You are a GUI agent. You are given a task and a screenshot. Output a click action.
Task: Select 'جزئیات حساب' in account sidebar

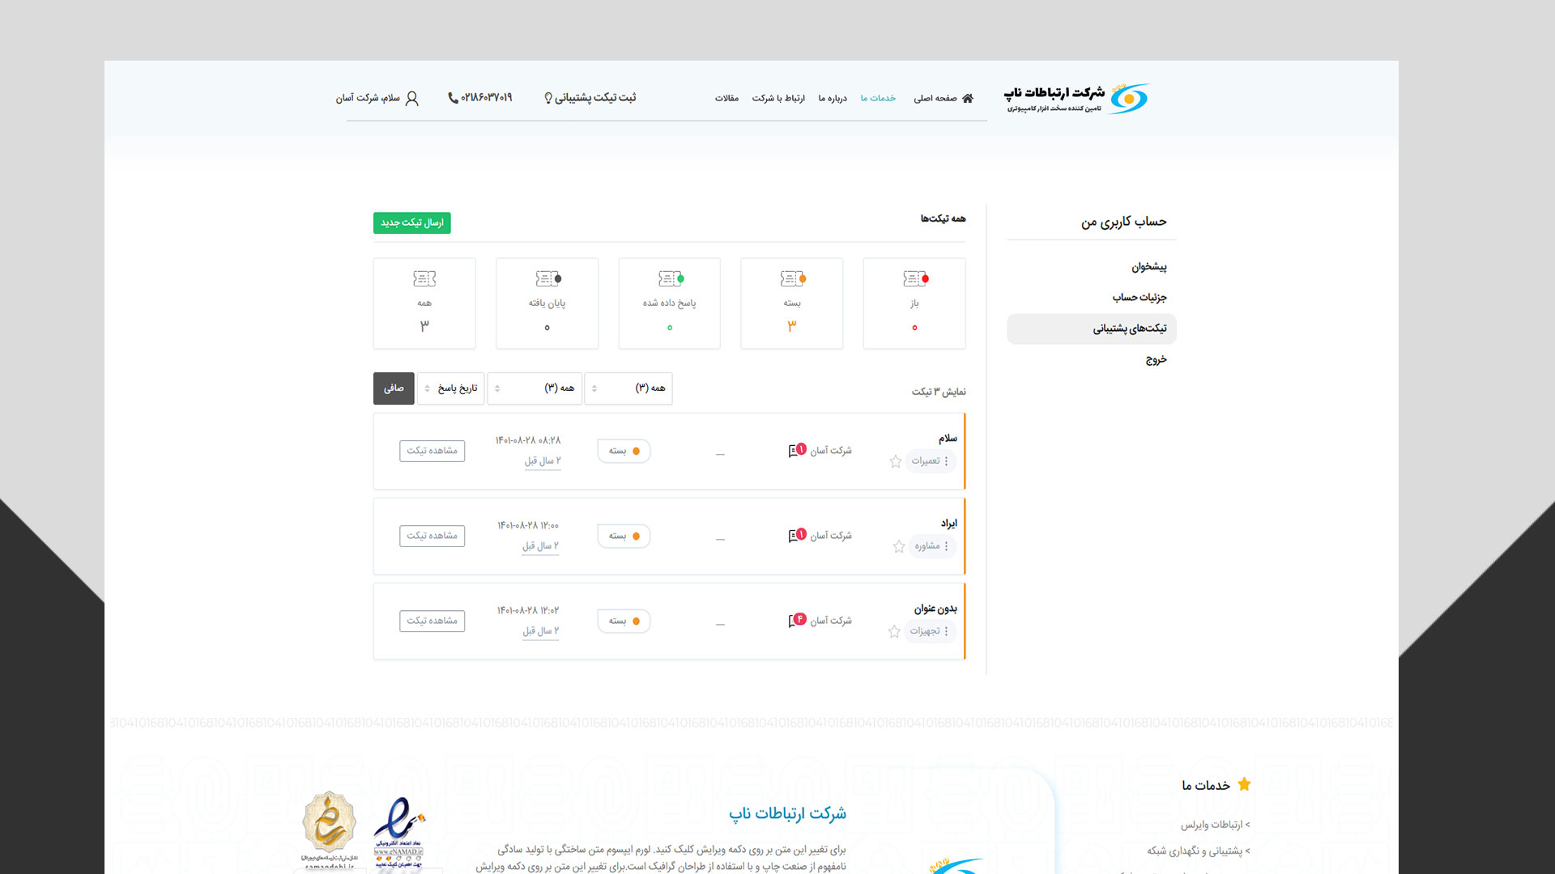pyautogui.click(x=1139, y=297)
